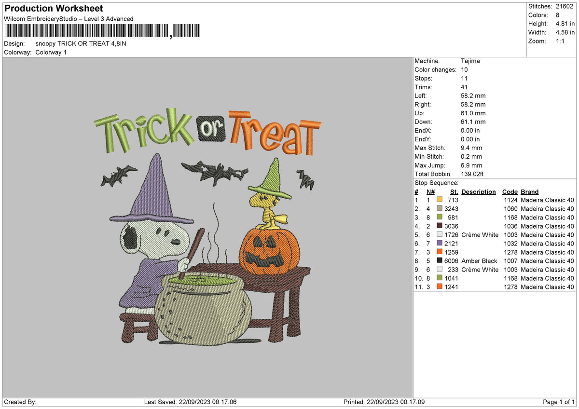Screen dimensions: 579x409
Task: Select the green swatch in stop 3
Action: 440,218
